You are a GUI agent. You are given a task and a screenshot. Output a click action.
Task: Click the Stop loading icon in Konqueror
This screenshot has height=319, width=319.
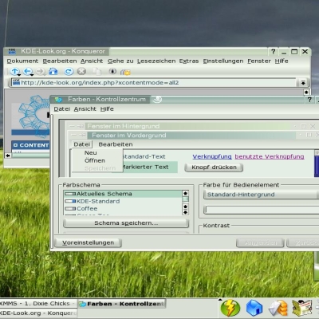[x=81, y=71]
